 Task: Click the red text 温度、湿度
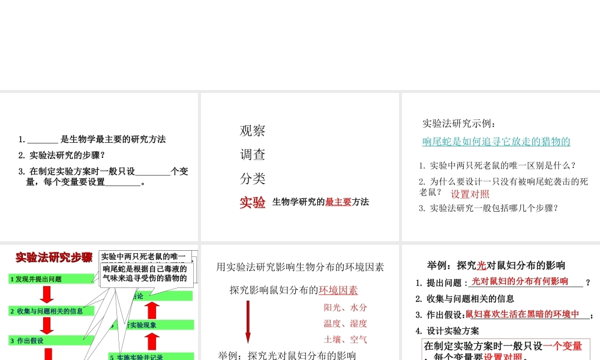[345, 323]
